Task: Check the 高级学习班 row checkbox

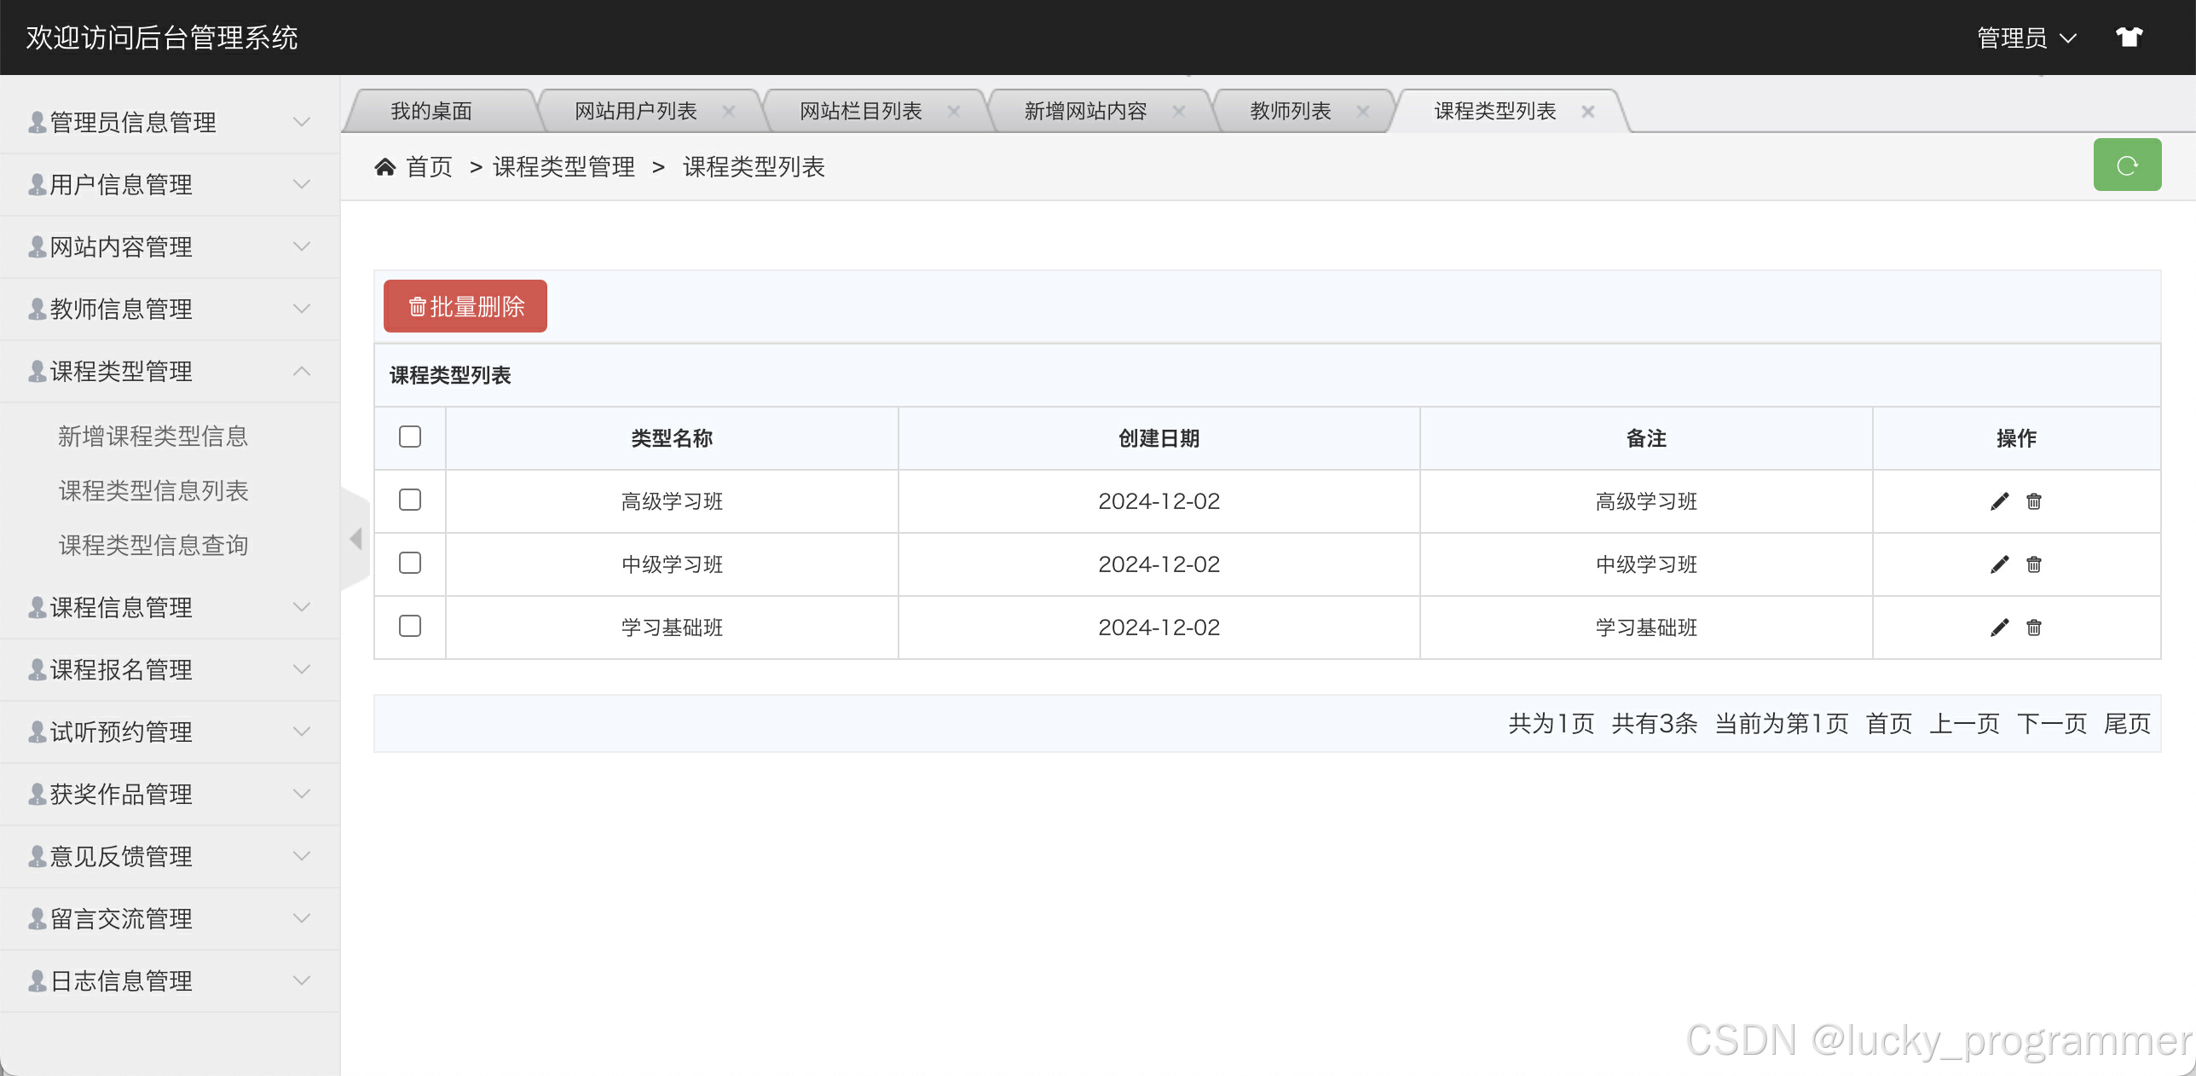Action: tap(410, 500)
